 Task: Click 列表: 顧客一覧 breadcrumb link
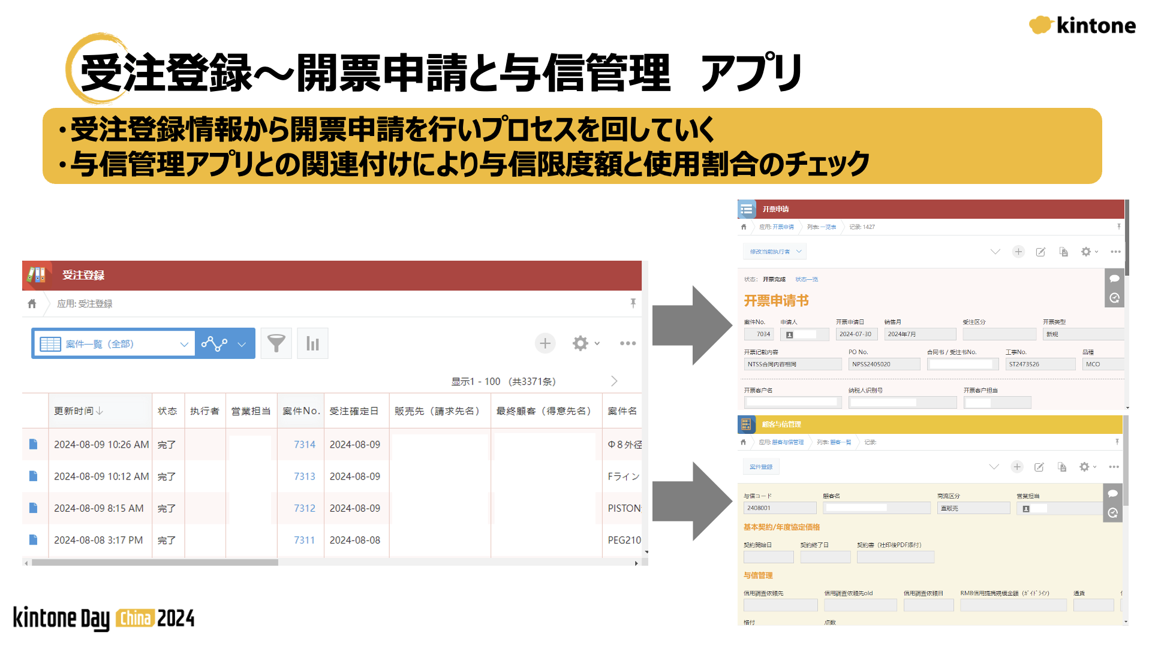(x=834, y=442)
